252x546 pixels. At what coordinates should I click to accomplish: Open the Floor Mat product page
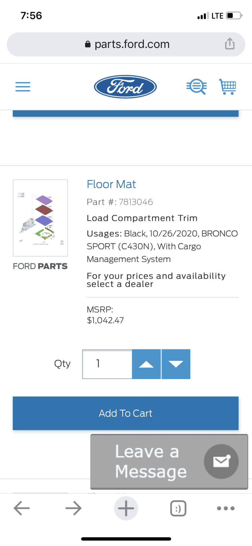tap(111, 184)
